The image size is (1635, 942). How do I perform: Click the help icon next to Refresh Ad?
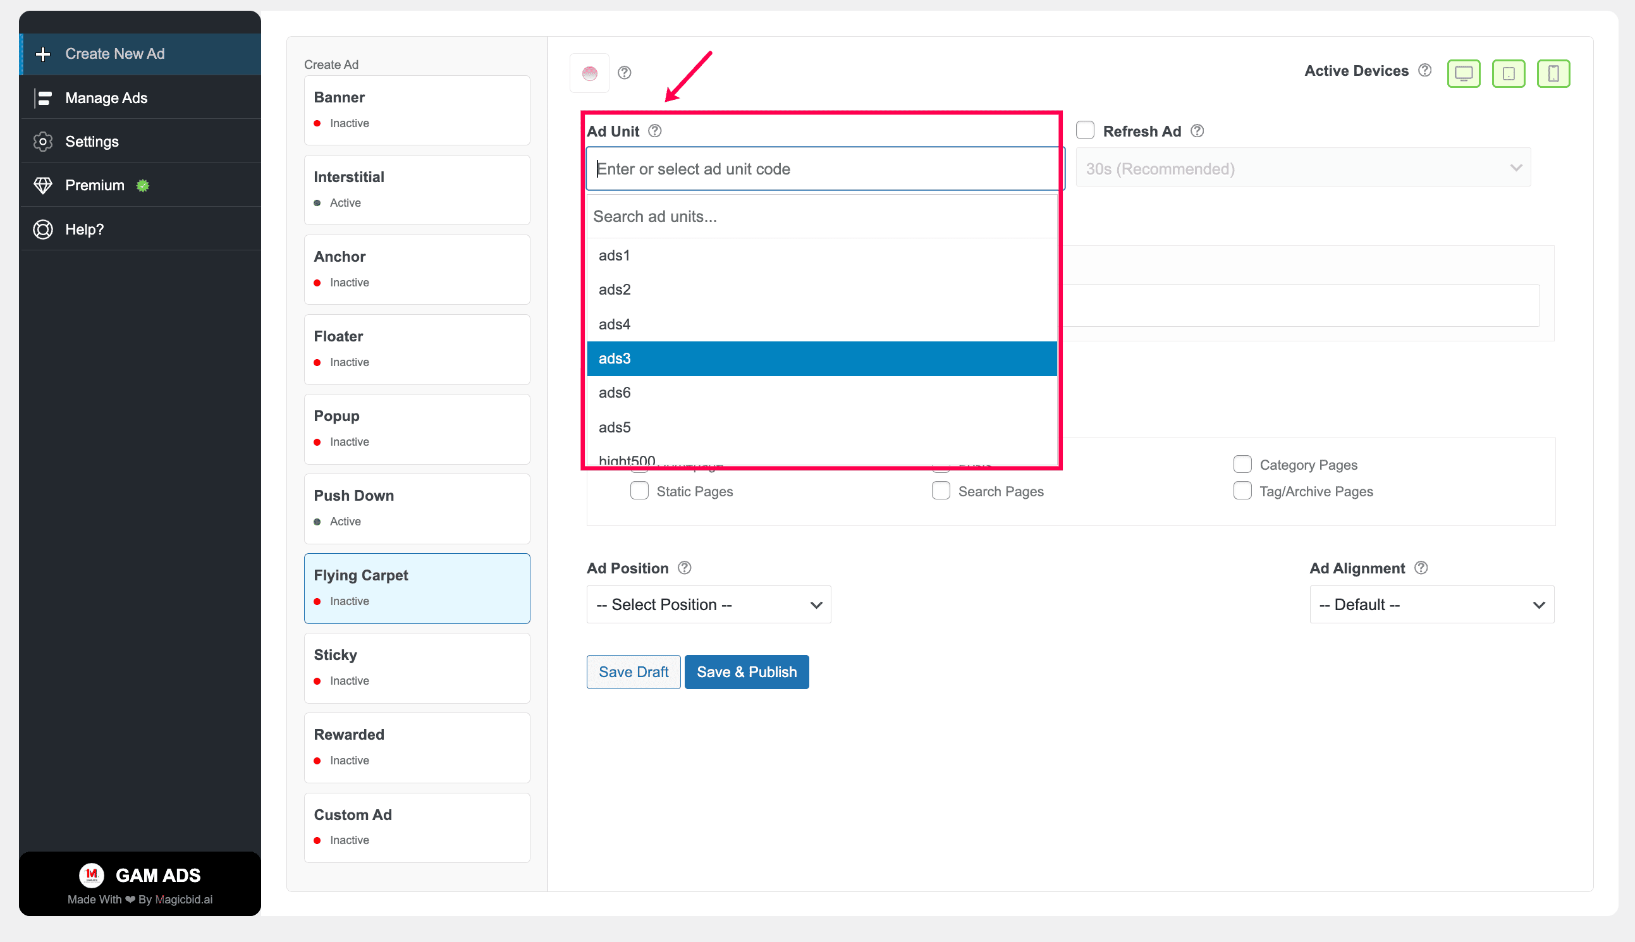click(x=1197, y=131)
